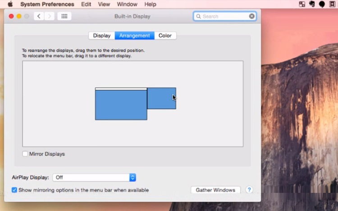
Task: Open the System Preferences menu
Action: (x=47, y=4)
